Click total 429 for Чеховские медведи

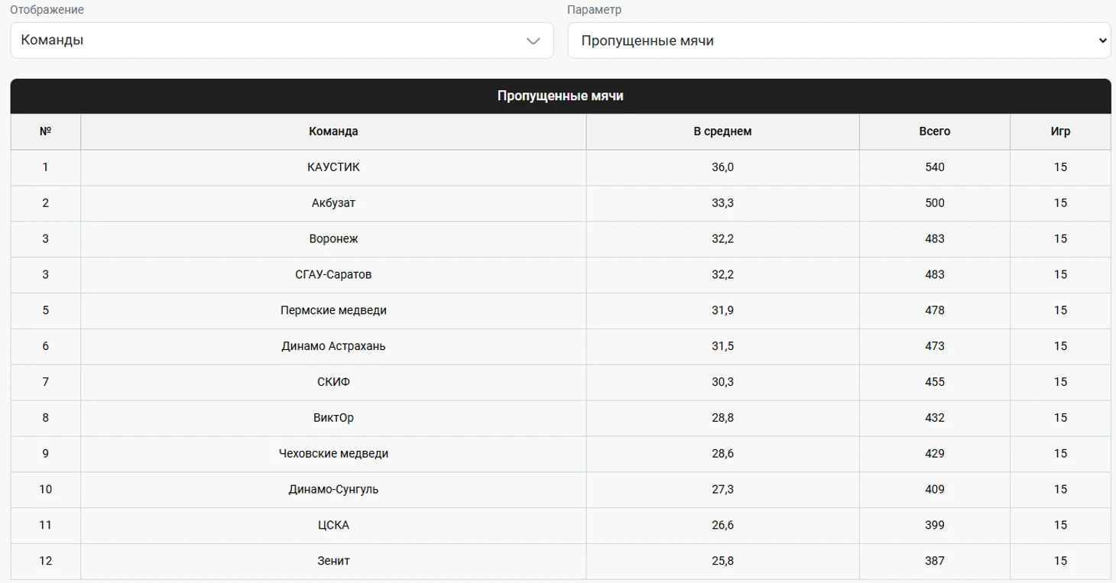[934, 454]
